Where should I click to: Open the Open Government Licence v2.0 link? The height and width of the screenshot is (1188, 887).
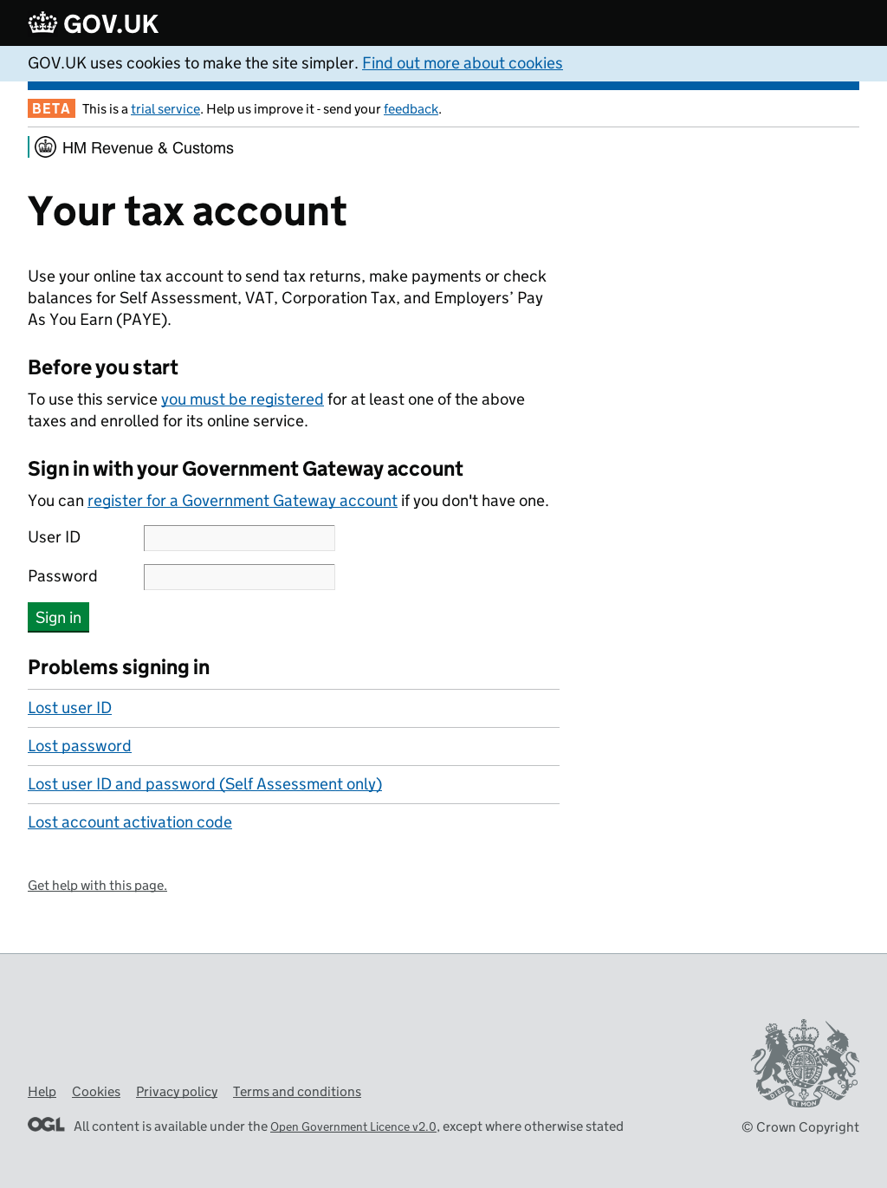pyautogui.click(x=353, y=1126)
